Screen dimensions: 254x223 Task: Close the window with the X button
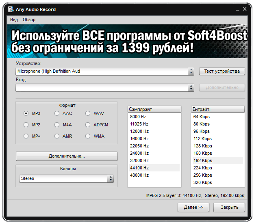click(245, 9)
